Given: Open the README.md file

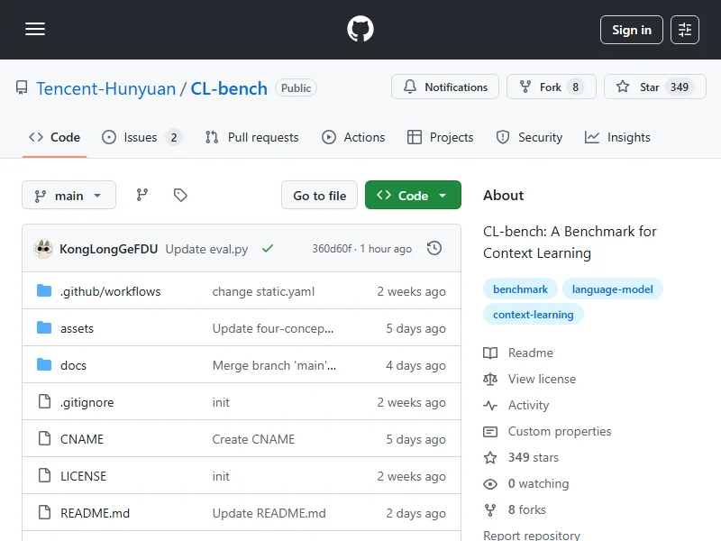Looking at the screenshot, I should (x=95, y=513).
